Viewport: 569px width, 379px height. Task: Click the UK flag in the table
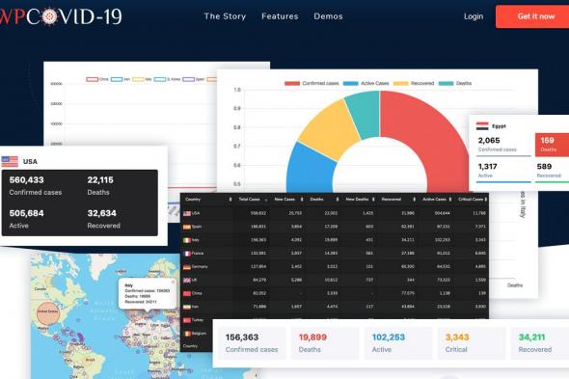click(x=187, y=281)
